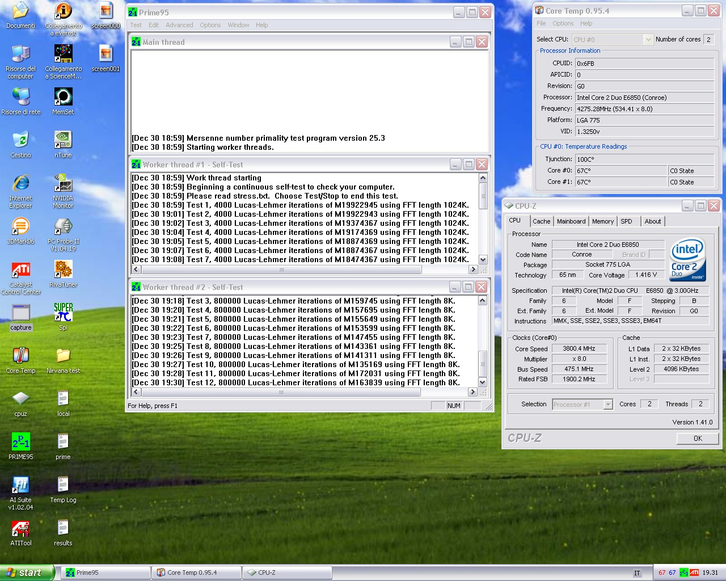
Task: Click the Windows start button
Action: 27,572
